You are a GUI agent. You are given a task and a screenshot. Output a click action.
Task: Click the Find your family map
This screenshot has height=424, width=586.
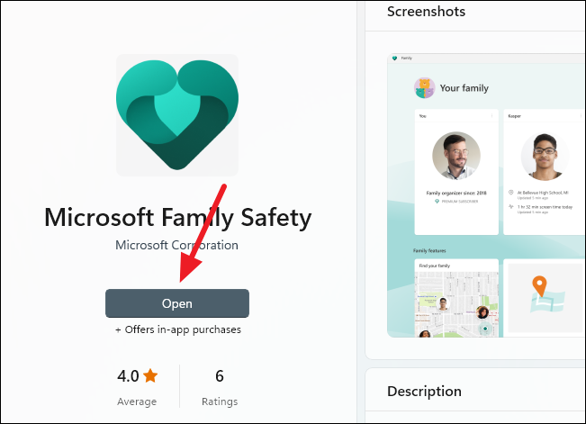[x=456, y=303]
